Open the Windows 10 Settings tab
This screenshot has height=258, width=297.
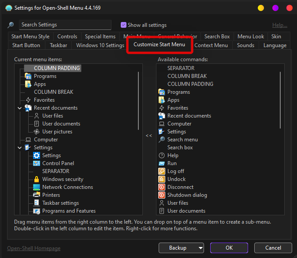click(100, 45)
